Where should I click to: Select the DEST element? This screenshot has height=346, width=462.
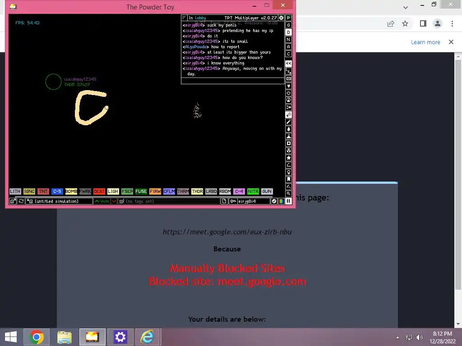[99, 191]
